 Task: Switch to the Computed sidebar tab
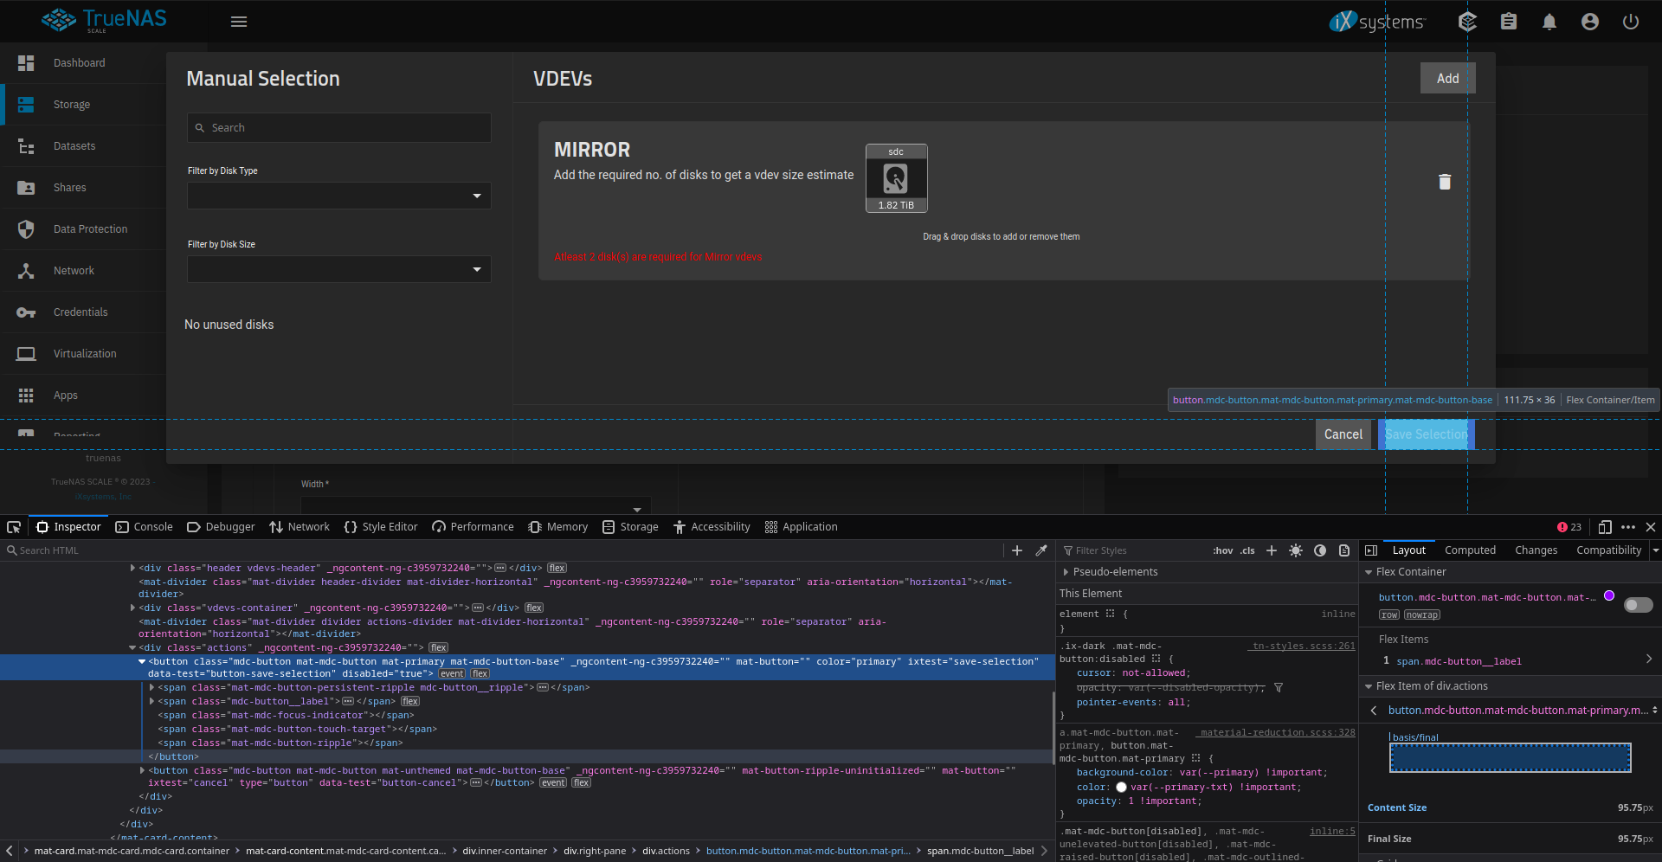coord(1470,550)
